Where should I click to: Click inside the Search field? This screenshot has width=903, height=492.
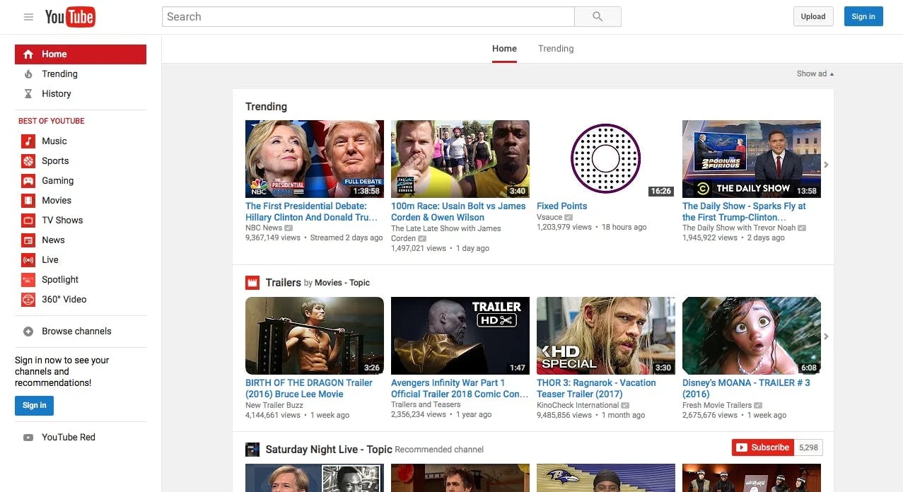point(368,16)
